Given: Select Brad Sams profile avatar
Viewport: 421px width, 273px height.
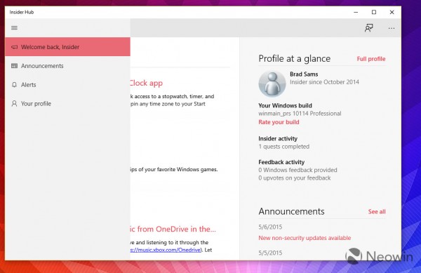Looking at the screenshot, I should tap(272, 84).
